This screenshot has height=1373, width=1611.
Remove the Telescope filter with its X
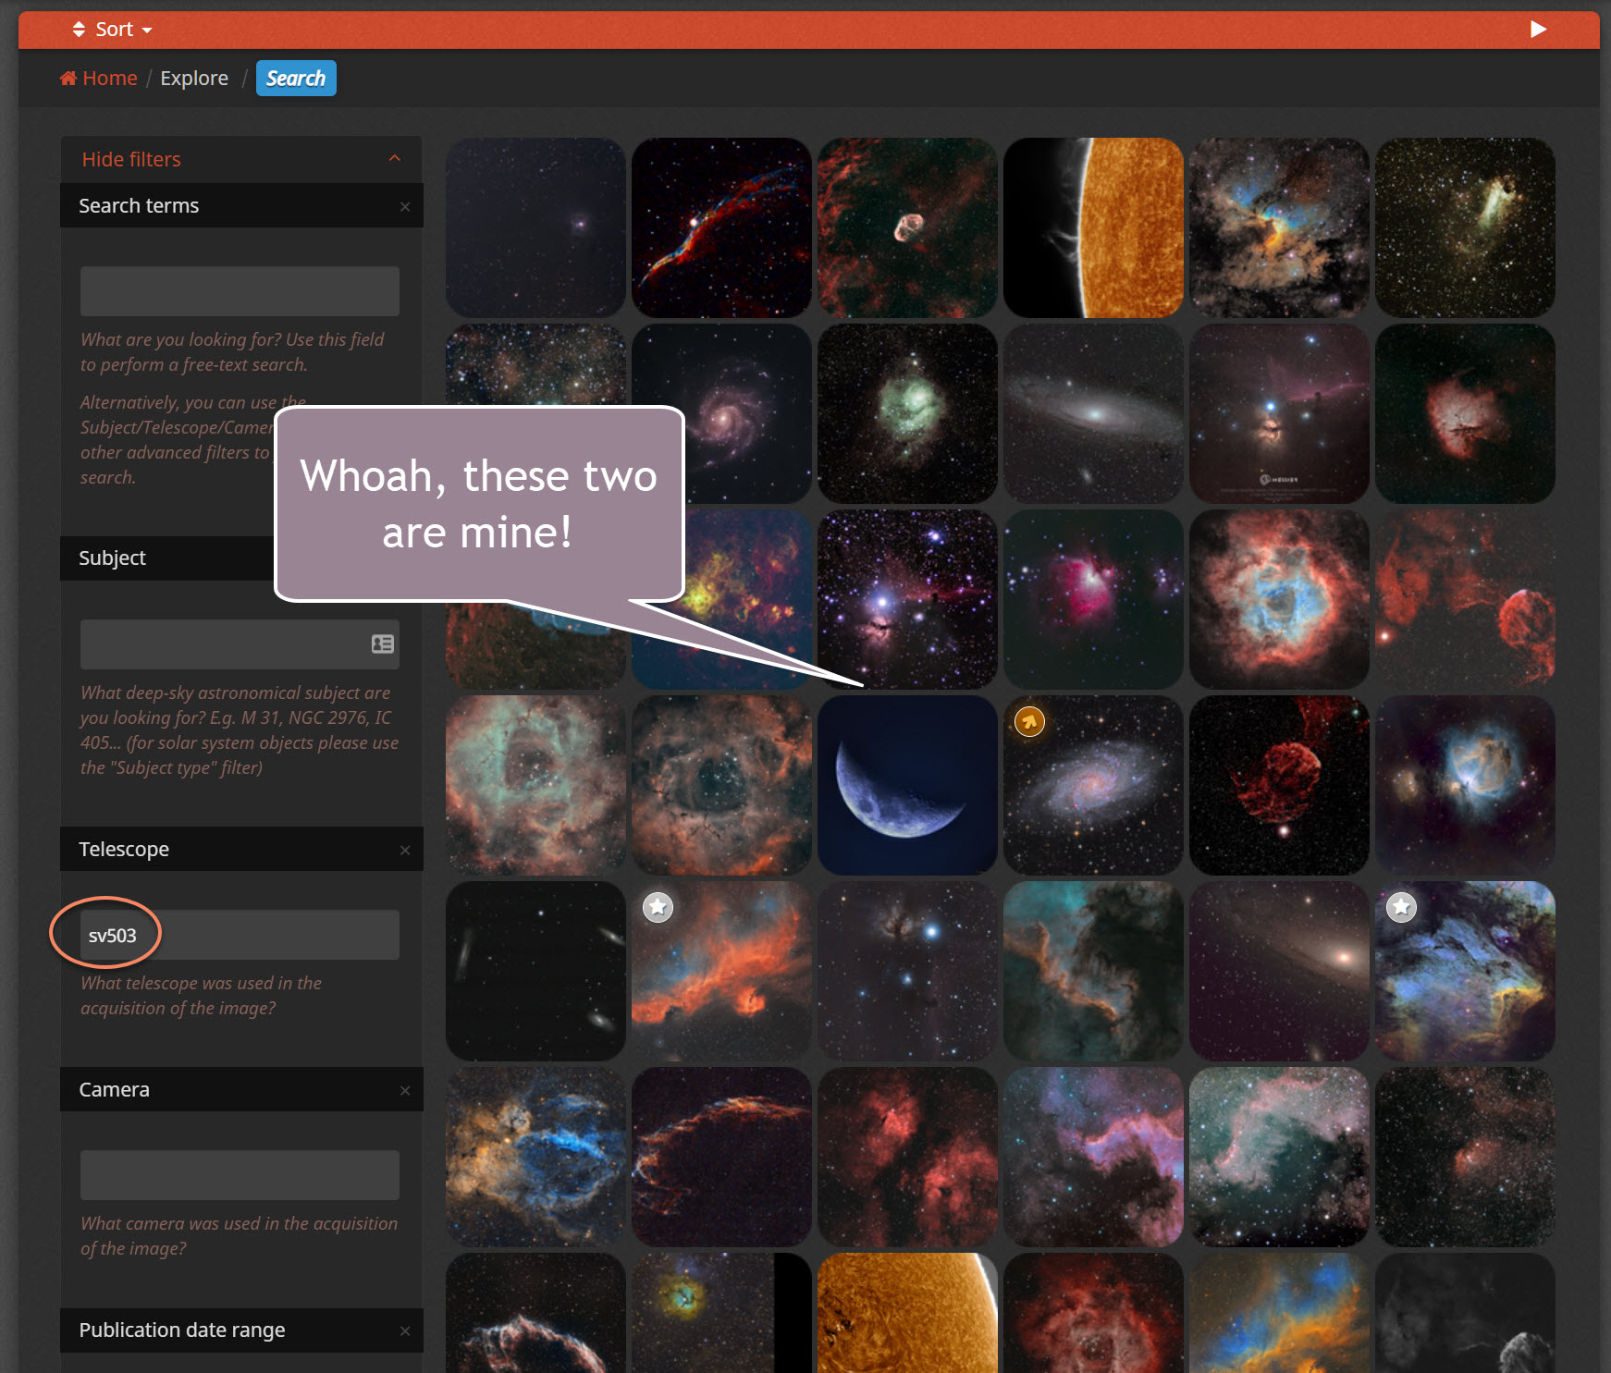[x=405, y=851]
